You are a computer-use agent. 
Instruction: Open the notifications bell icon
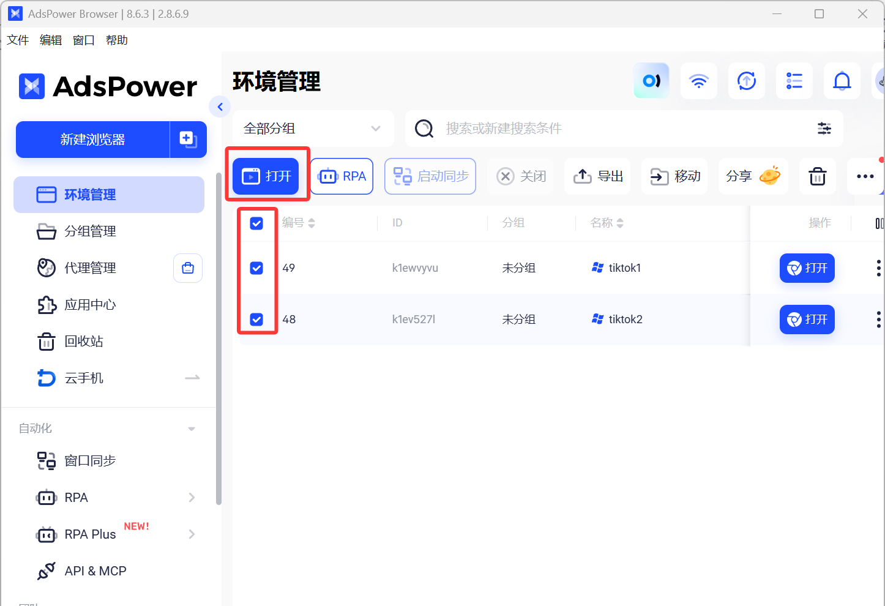pos(842,81)
